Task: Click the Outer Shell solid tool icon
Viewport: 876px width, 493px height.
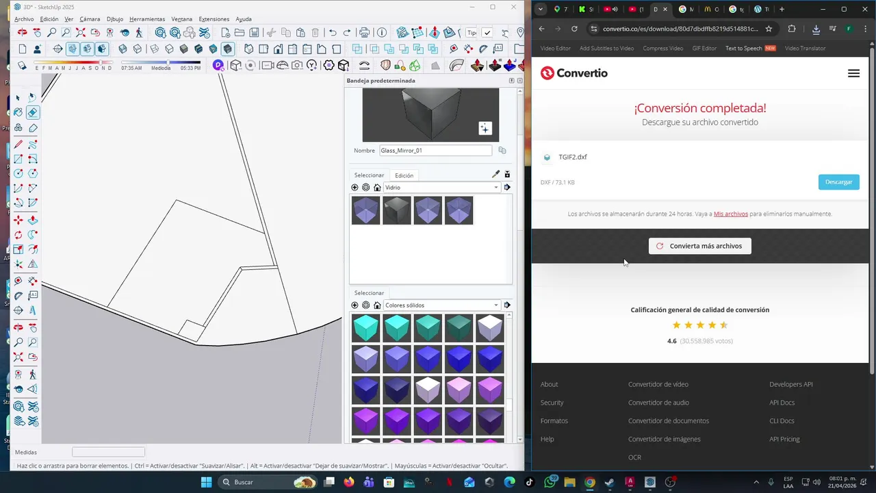Action: tap(357, 49)
